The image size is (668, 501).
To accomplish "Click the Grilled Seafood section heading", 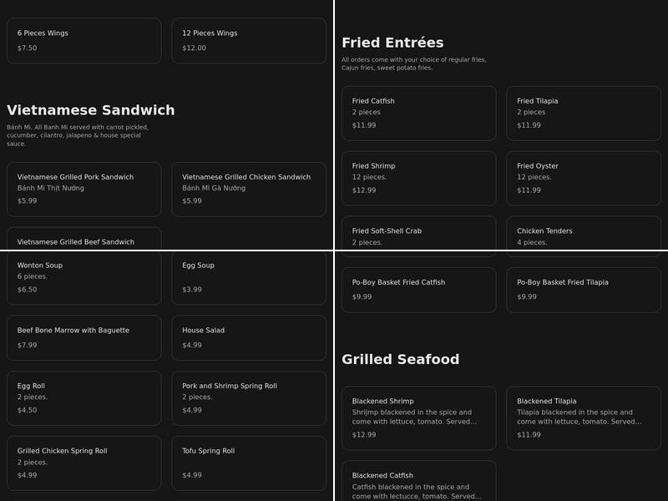I will point(401,359).
